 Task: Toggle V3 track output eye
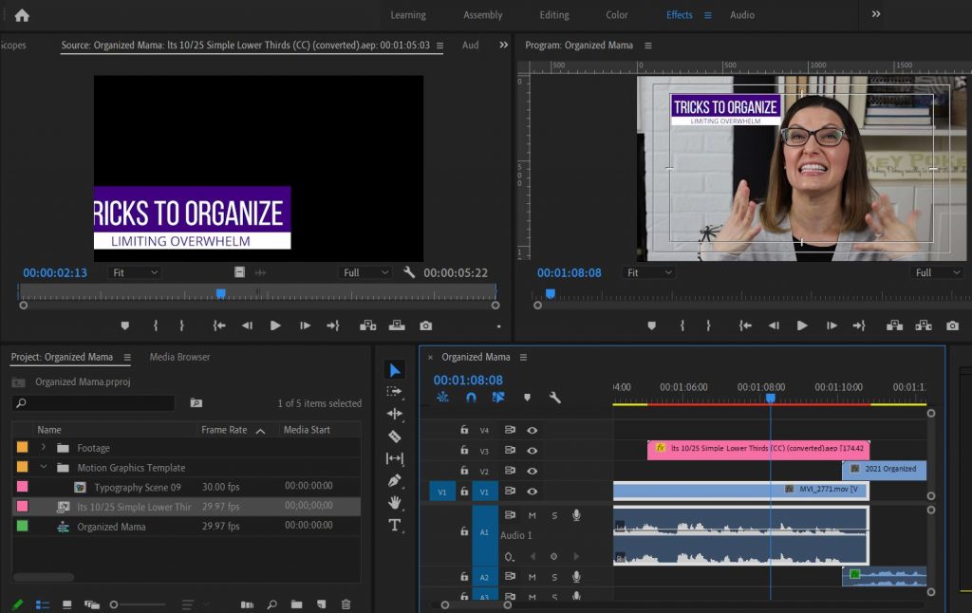coord(532,451)
